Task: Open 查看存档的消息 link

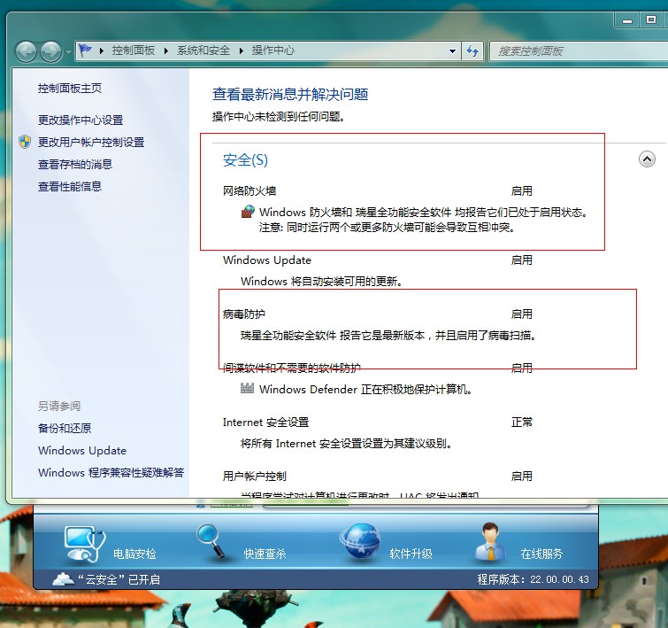Action: (x=75, y=164)
